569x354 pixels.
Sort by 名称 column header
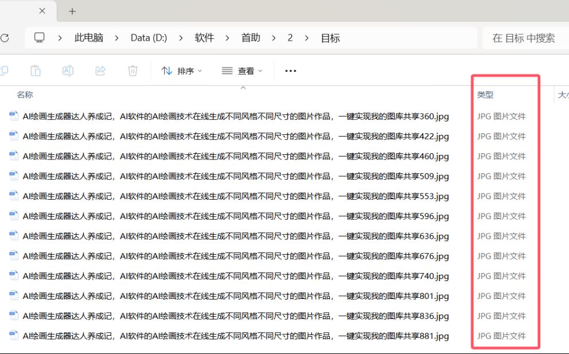point(25,95)
